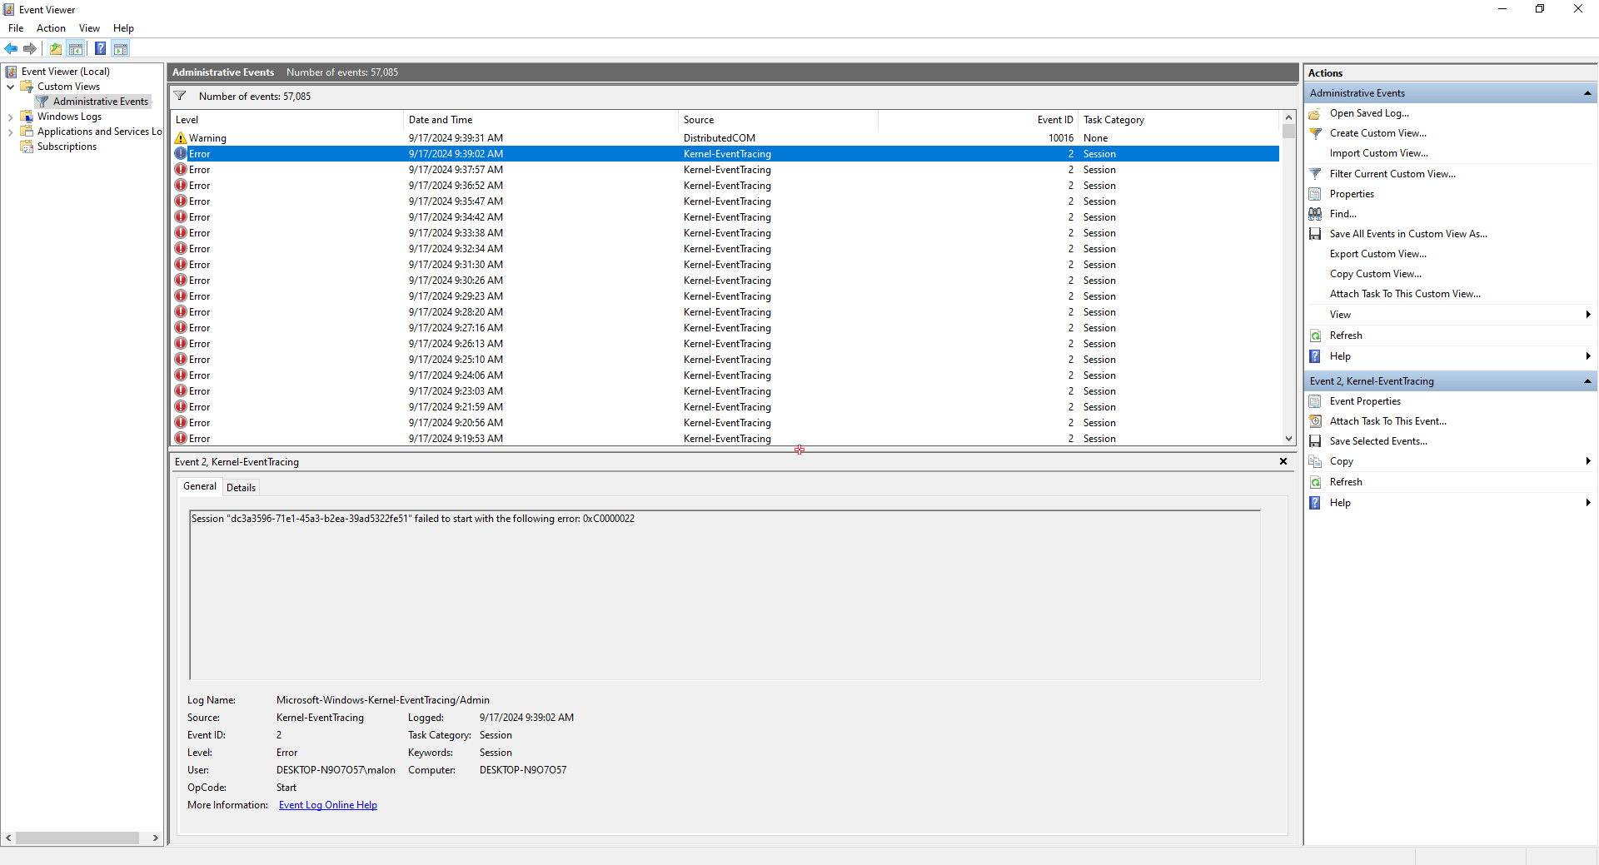This screenshot has width=1599, height=865.
Task: Click the Event Viewer (Local) root icon
Action: coord(11,72)
